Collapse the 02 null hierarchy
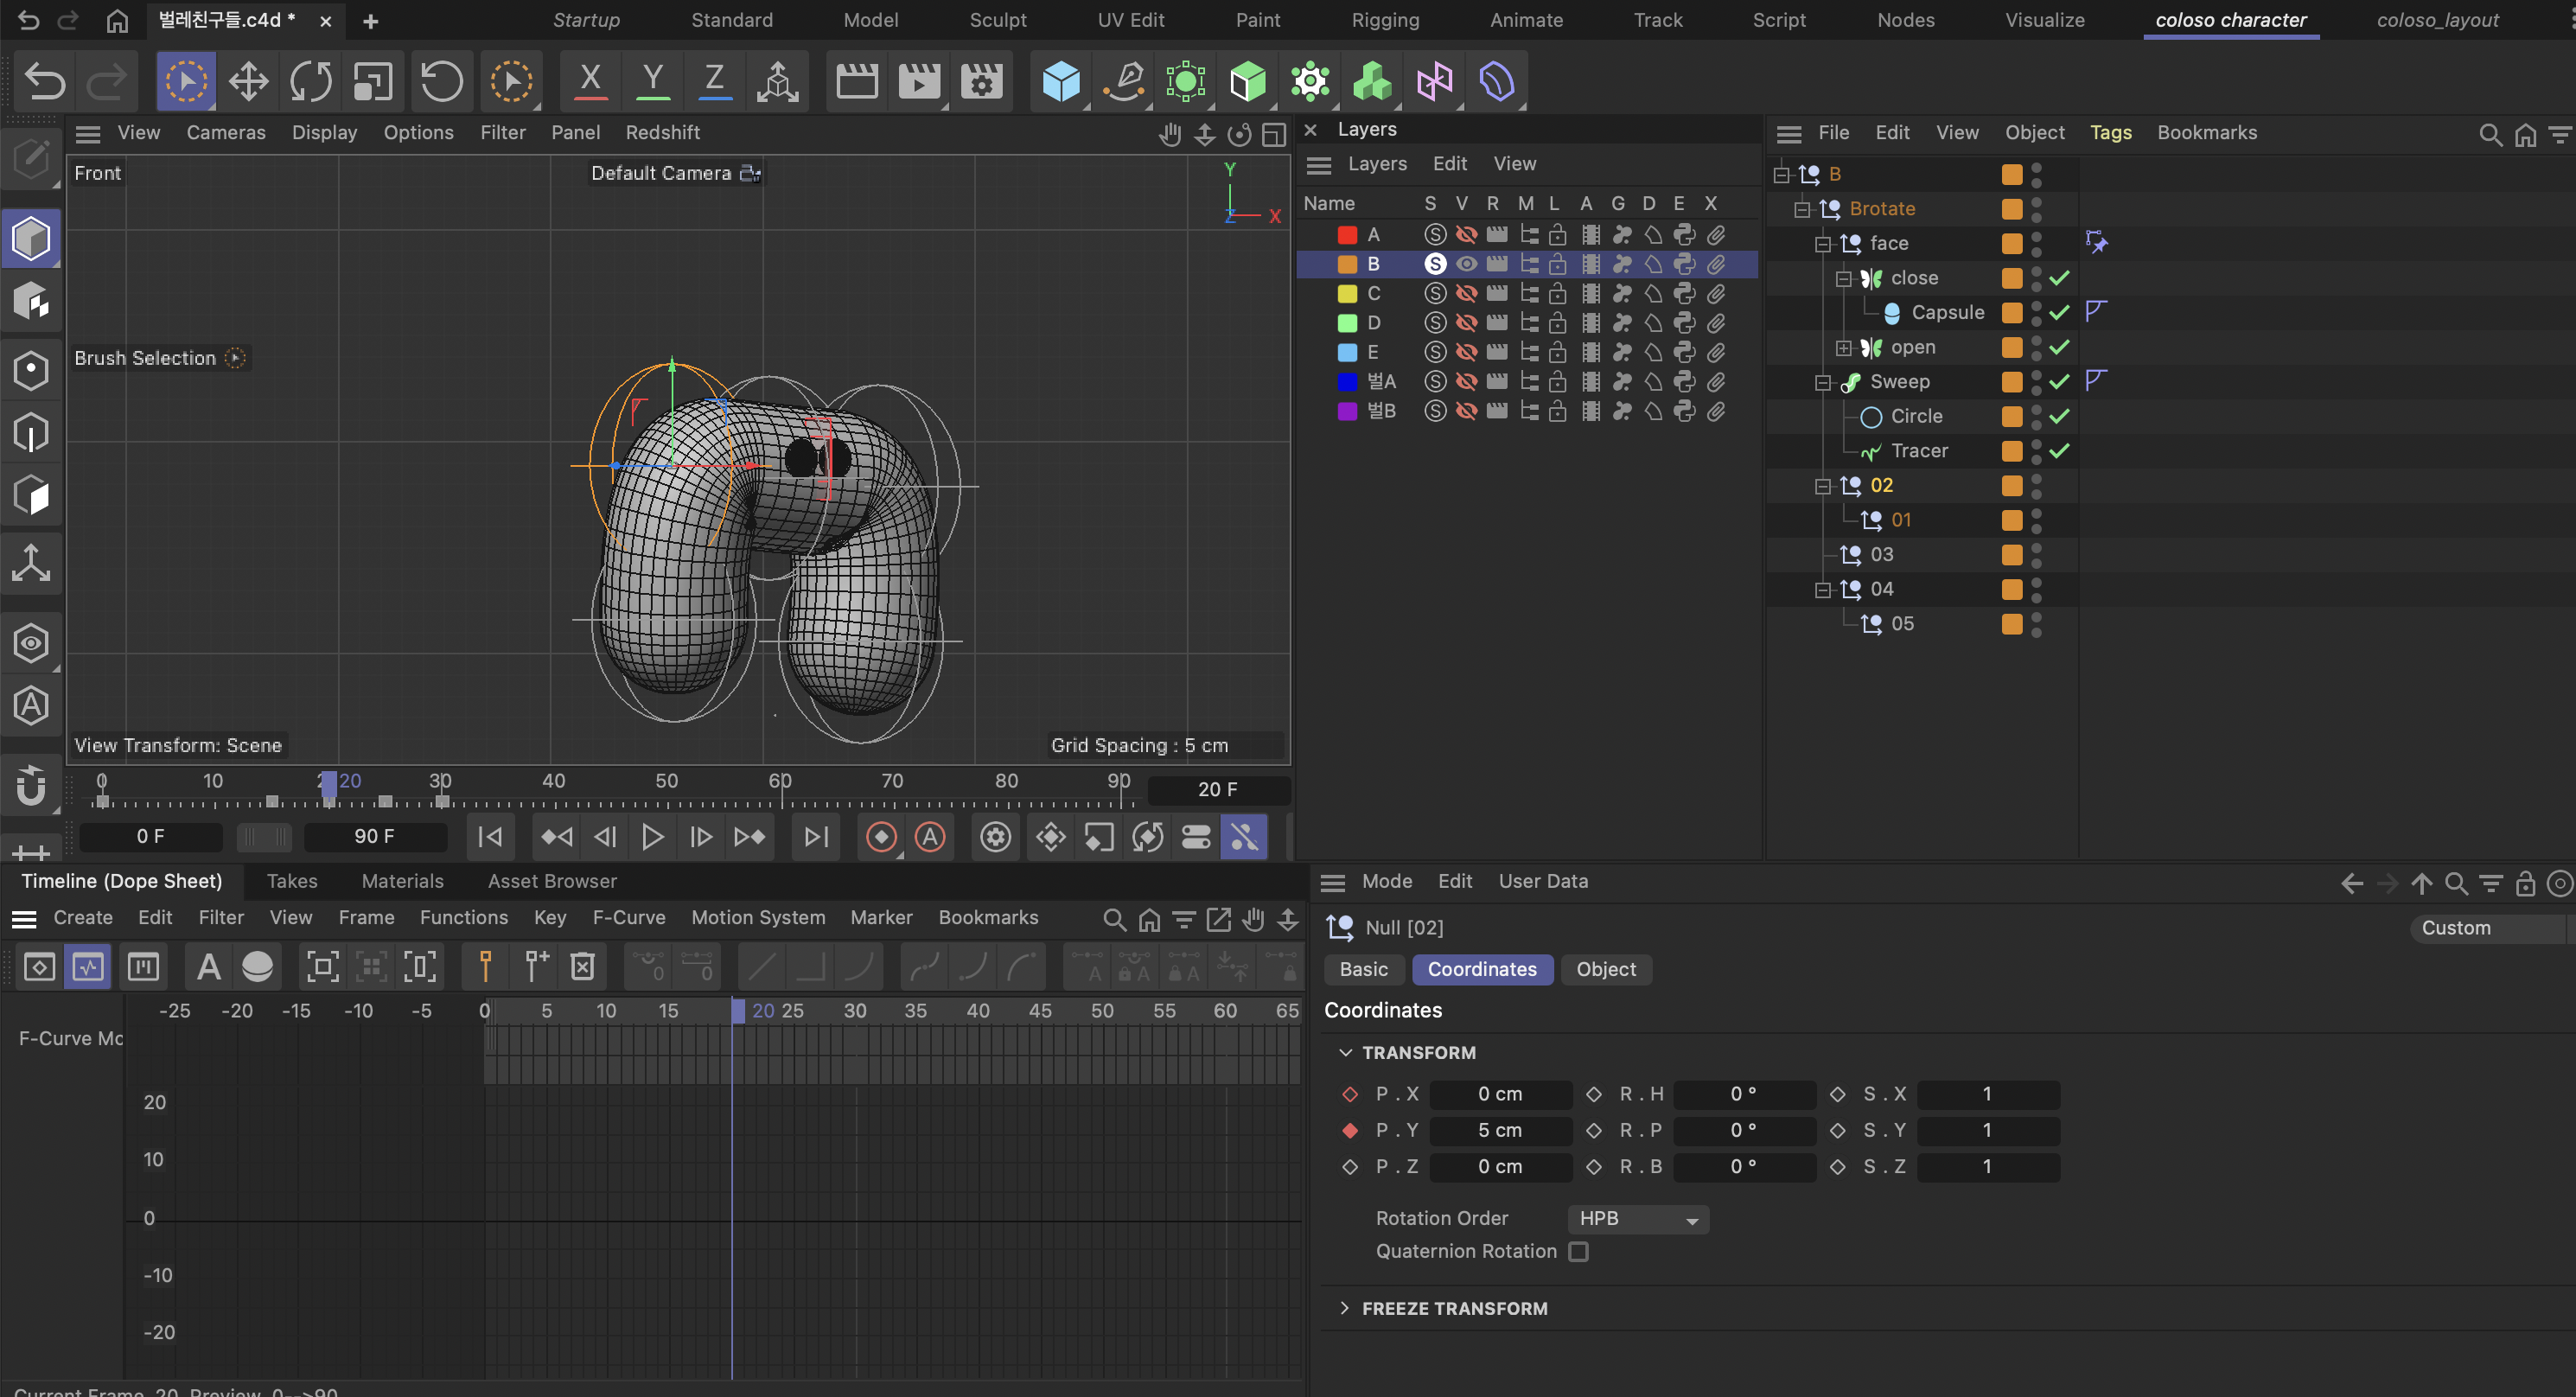Viewport: 2576px width, 1397px height. (1823, 486)
